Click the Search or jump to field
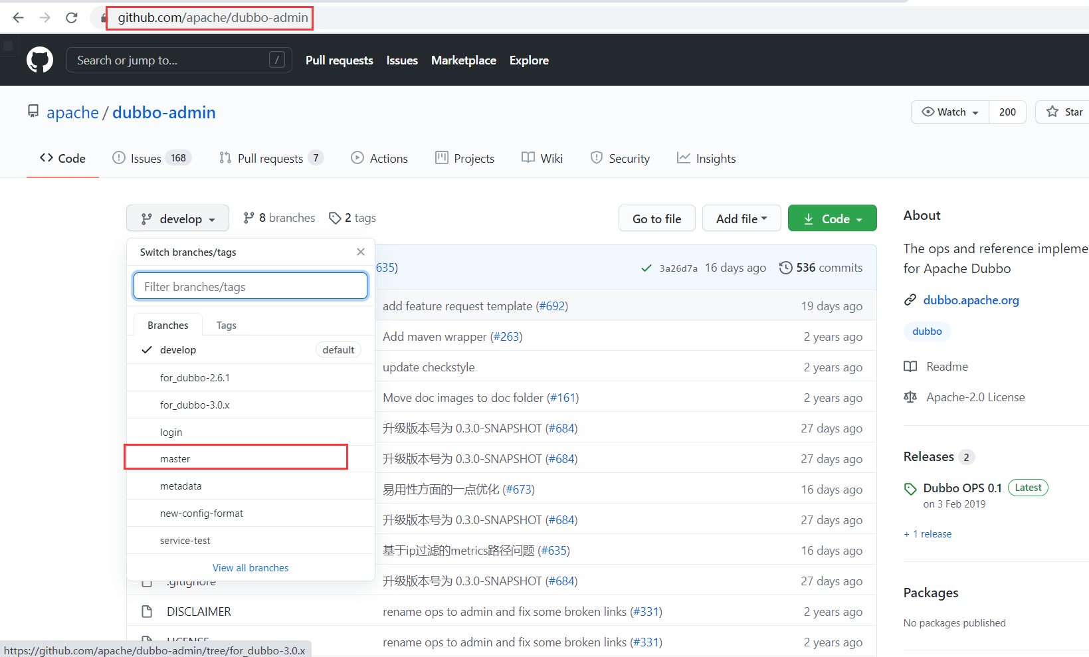 (x=179, y=60)
